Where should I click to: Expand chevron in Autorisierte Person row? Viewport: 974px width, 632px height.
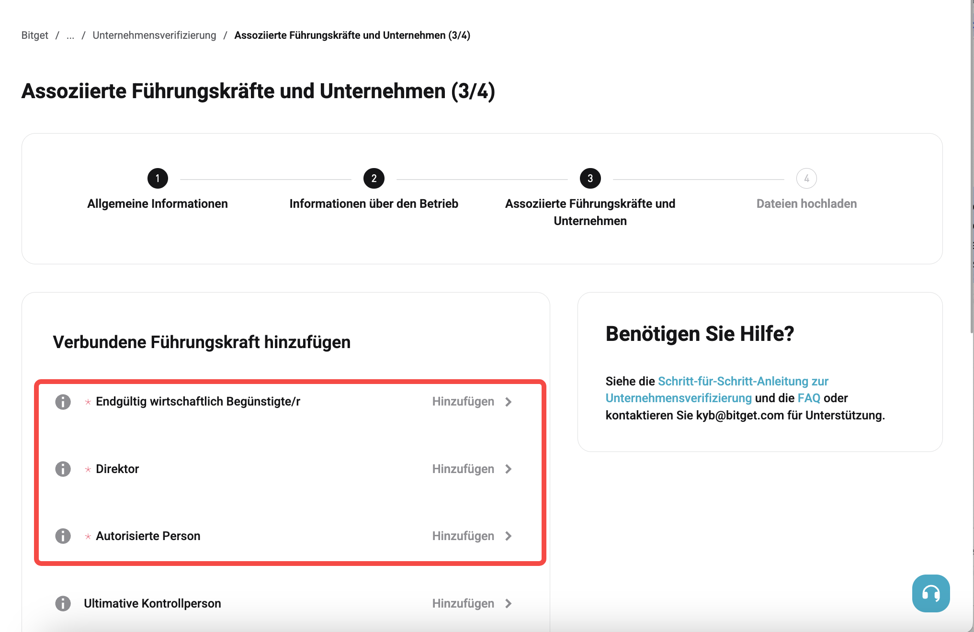tap(509, 536)
